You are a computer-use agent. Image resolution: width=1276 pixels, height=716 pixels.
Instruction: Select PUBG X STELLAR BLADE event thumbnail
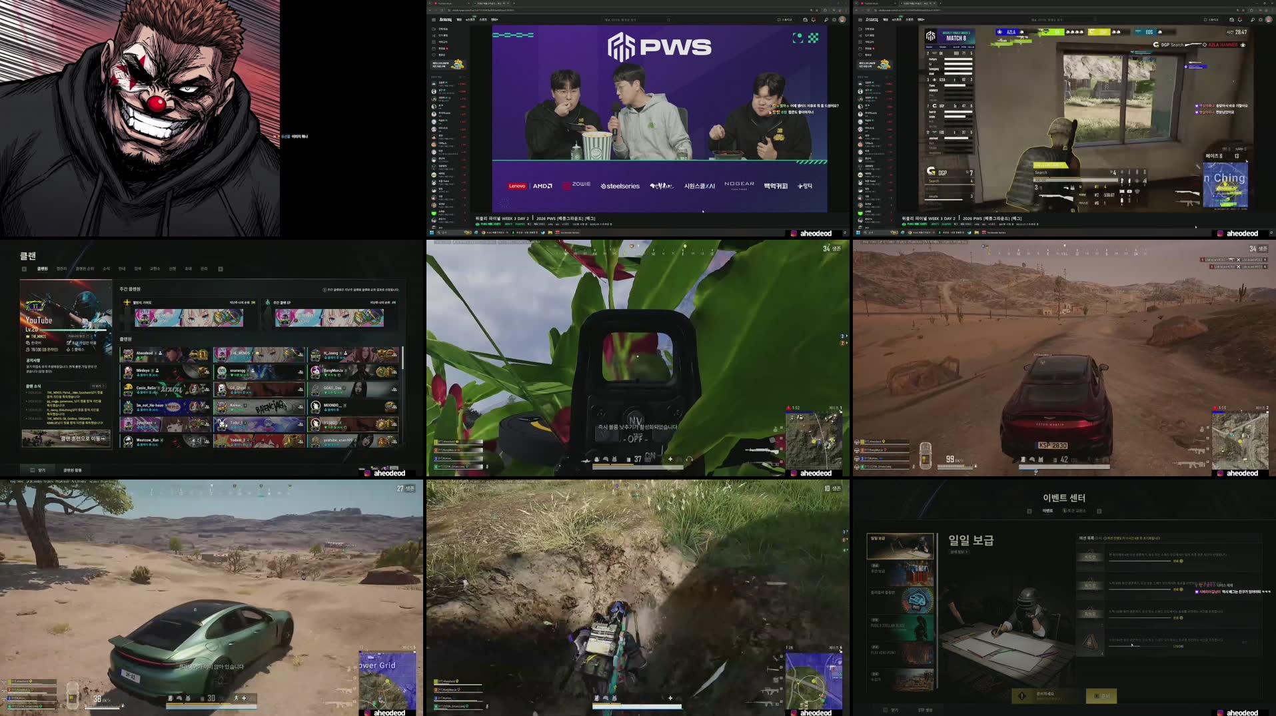click(x=900, y=627)
